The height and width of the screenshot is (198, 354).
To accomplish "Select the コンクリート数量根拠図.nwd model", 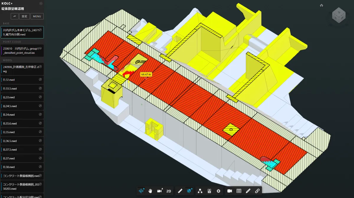I will [22, 176].
